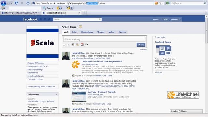
Task: Click the Write something text box
Action: pyautogui.click(x=104, y=39)
